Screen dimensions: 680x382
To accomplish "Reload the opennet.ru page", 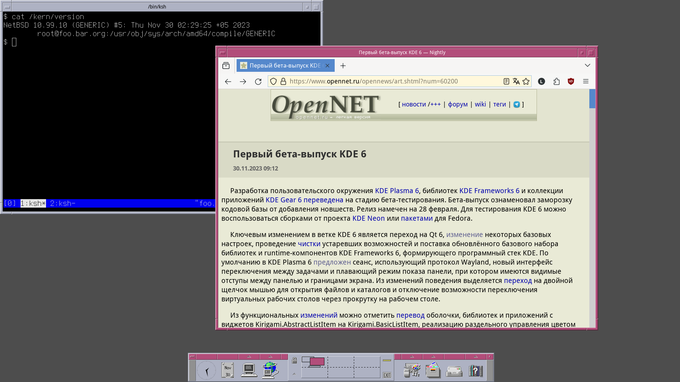I will [x=258, y=82].
